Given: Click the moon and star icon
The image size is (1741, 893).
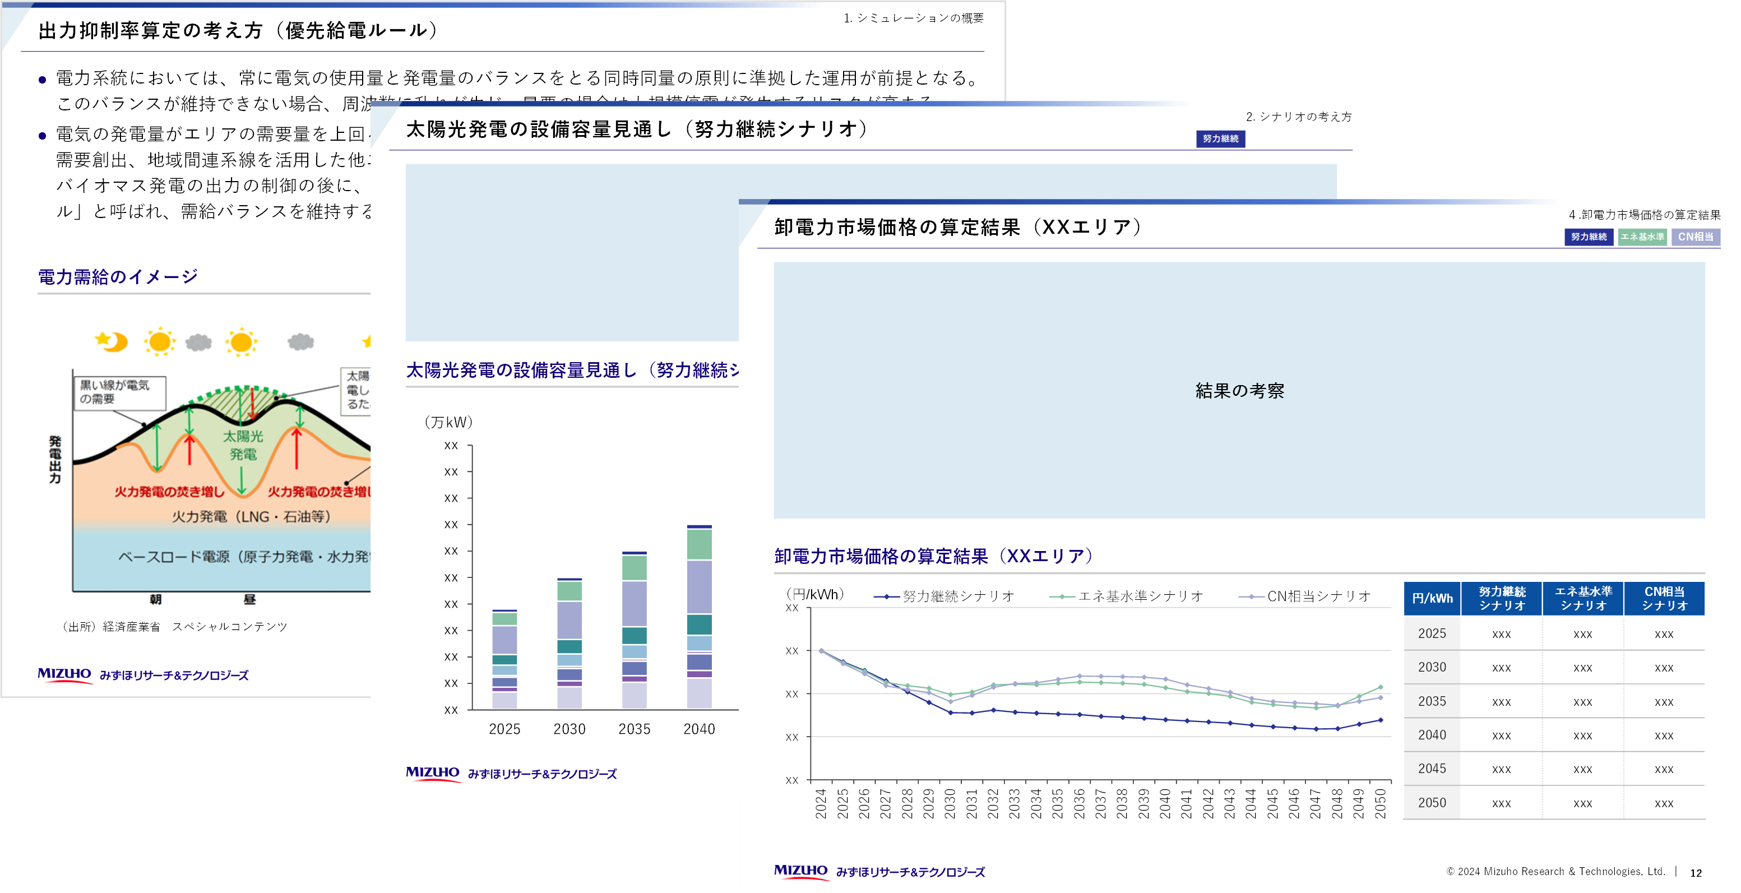Looking at the screenshot, I should pos(112,341).
